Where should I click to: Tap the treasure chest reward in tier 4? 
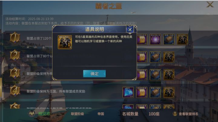click(x=155, y=92)
